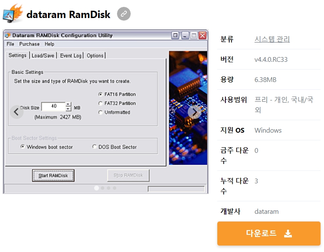
Task: Increase Disk Size with up stepper arrow
Action: pos(69,104)
